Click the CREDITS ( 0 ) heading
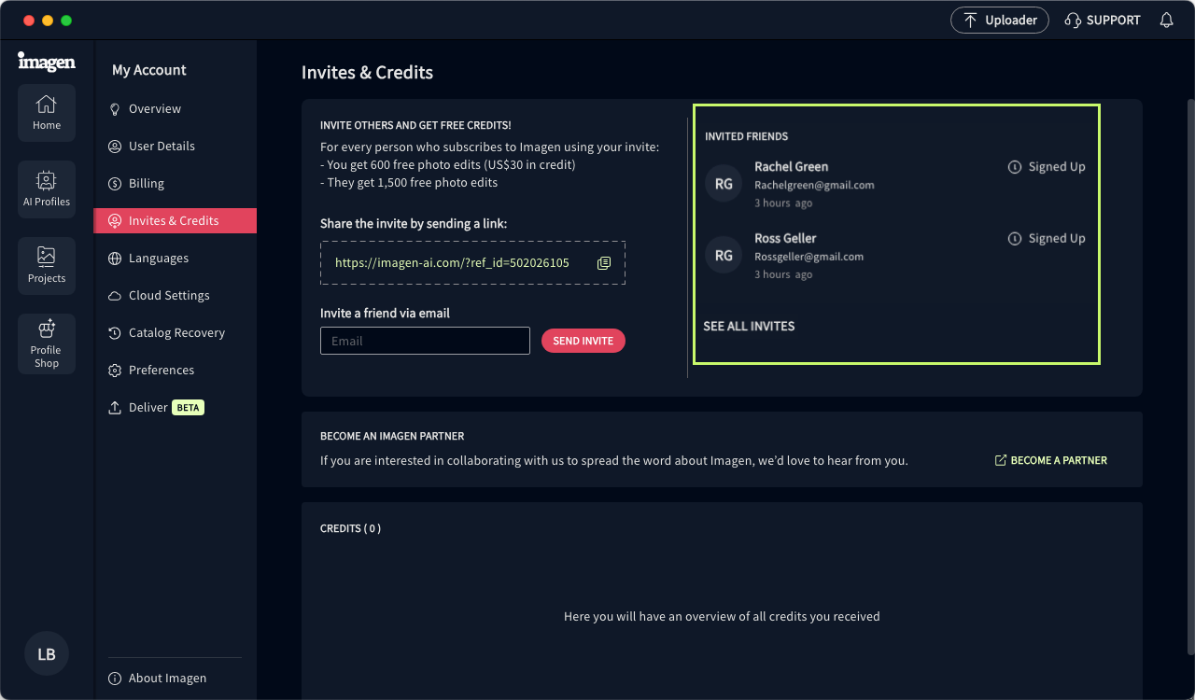The width and height of the screenshot is (1195, 700). click(350, 528)
